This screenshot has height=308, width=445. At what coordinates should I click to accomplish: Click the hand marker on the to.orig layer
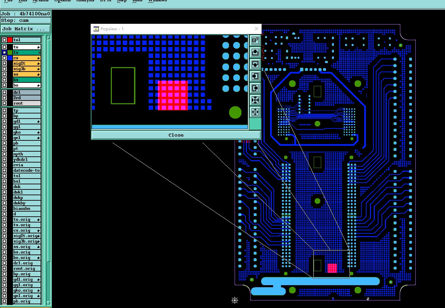(x=39, y=219)
